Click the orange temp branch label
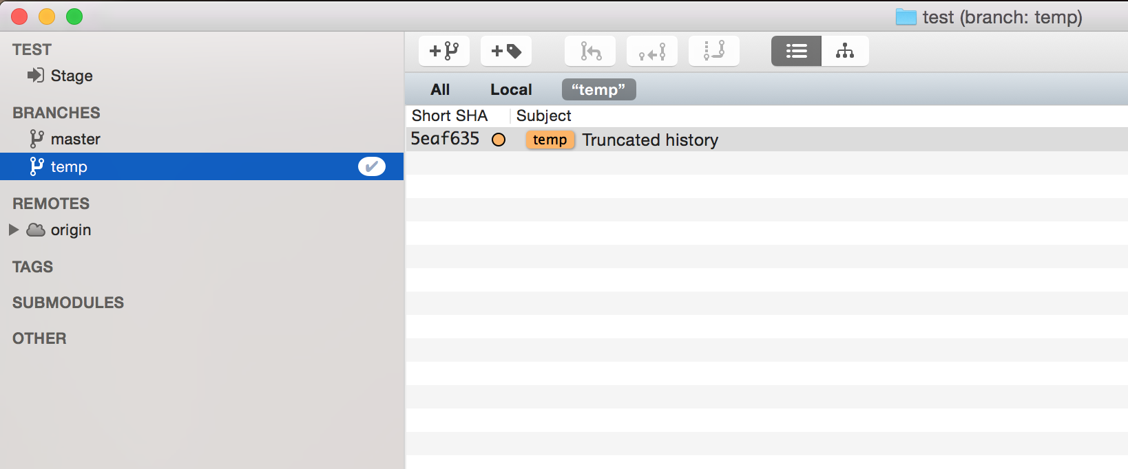The image size is (1128, 469). pos(550,140)
